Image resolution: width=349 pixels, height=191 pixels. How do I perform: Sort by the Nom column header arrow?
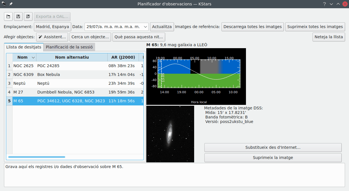[x=33, y=58]
